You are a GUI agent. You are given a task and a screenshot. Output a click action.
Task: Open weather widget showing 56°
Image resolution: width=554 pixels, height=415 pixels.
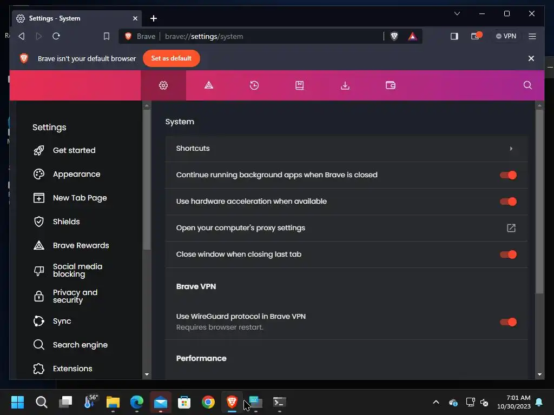pos(90,402)
